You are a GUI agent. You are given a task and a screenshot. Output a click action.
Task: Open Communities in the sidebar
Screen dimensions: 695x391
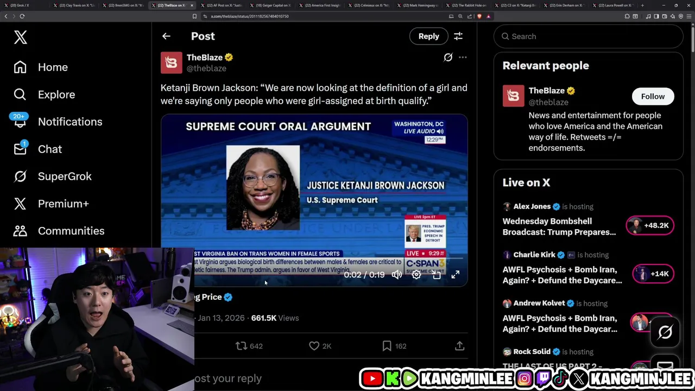59,231
